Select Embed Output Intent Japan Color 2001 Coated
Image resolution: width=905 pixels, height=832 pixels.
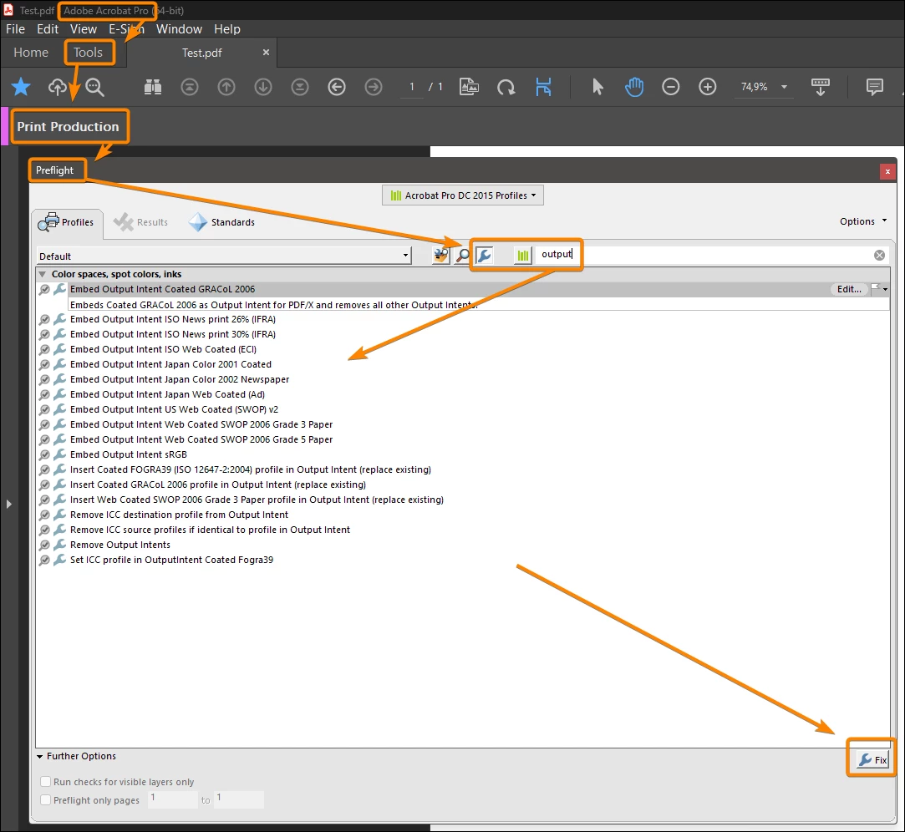170,364
